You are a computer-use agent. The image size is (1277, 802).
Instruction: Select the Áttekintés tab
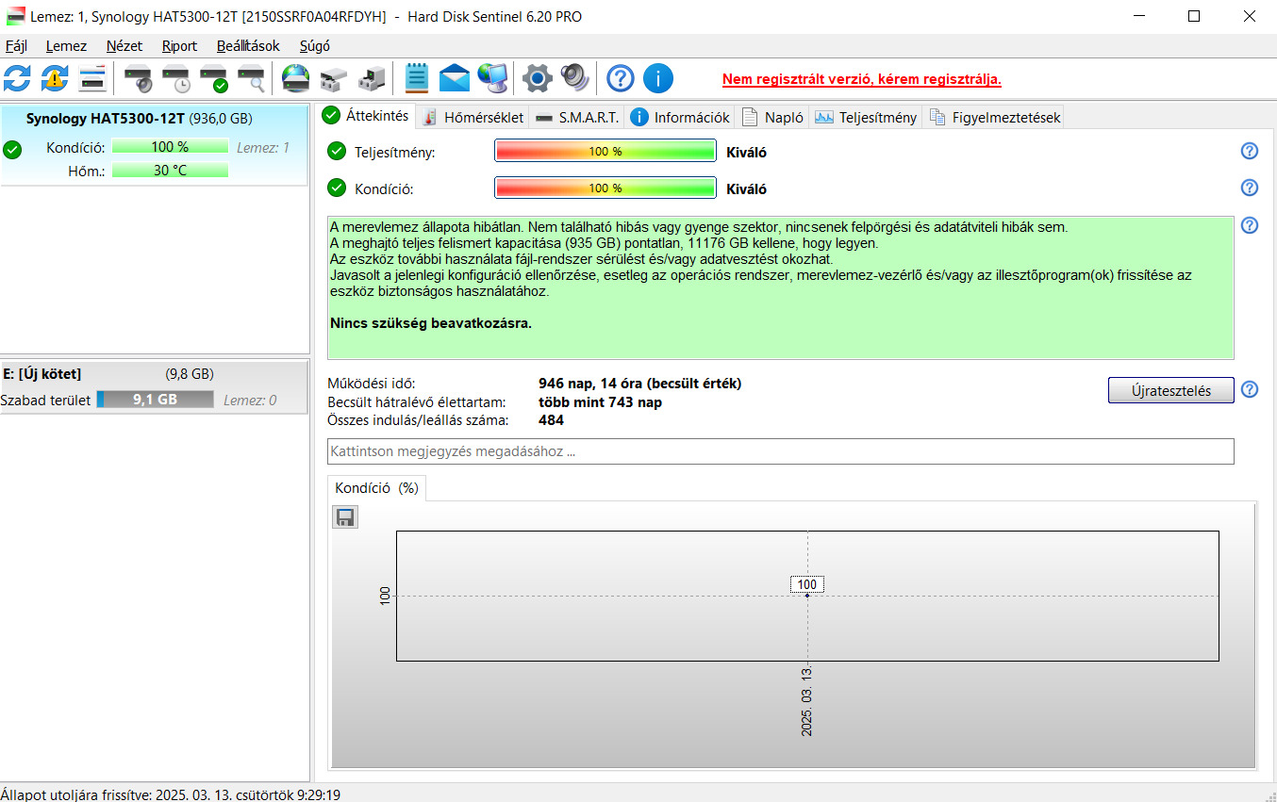point(366,116)
